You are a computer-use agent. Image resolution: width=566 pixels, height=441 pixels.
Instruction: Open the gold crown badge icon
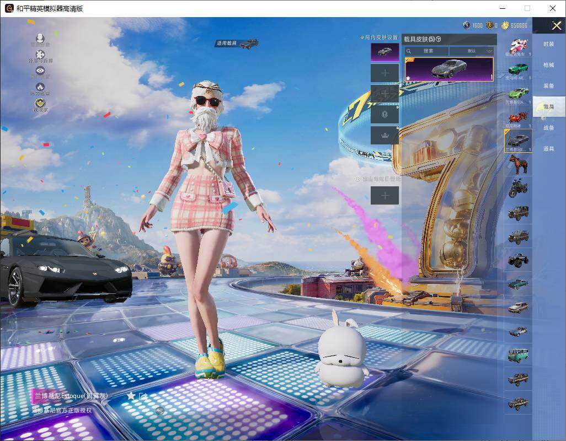tap(40, 104)
